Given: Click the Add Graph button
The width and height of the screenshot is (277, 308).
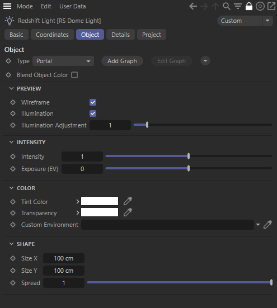Looking at the screenshot, I should (x=122, y=61).
